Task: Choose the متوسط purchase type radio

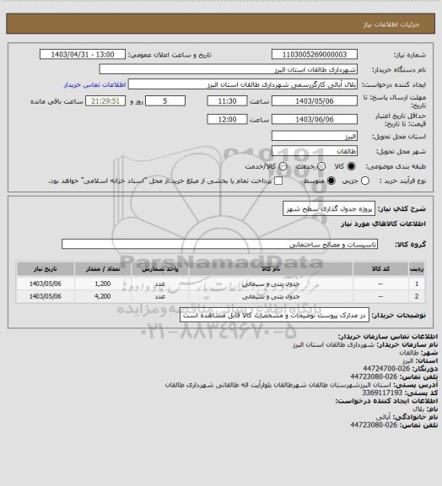Action: pyautogui.click(x=331, y=181)
